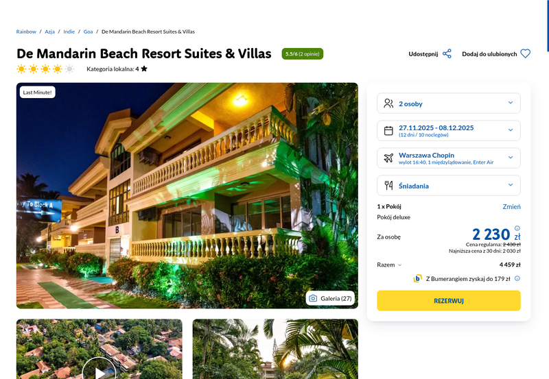
Task: Expand the 27.11.2025 - 08.12.2025 date selector
Action: coord(449,131)
